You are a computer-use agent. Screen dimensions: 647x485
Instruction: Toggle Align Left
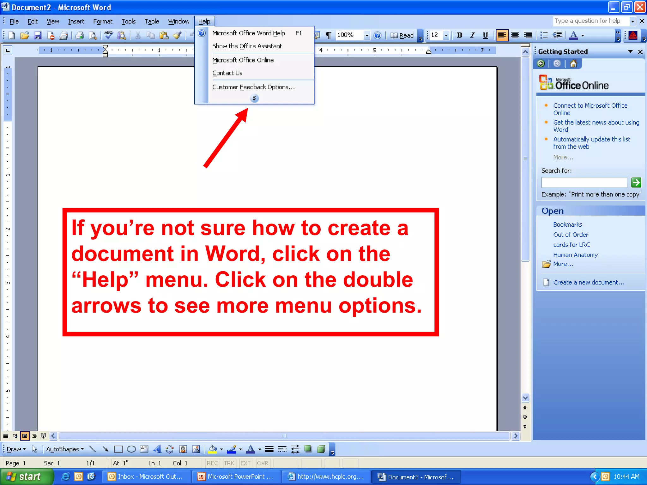click(502, 35)
